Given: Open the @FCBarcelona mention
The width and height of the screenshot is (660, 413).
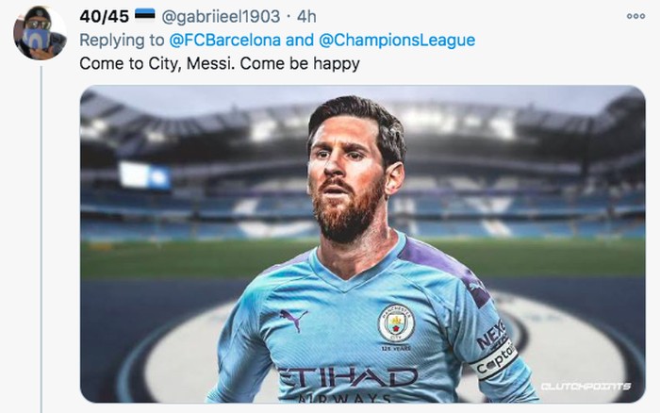Looking at the screenshot, I should tap(224, 40).
